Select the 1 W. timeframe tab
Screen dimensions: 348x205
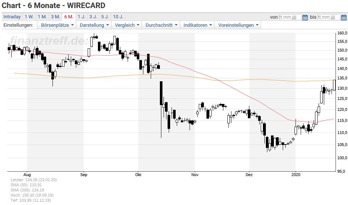click(x=29, y=17)
